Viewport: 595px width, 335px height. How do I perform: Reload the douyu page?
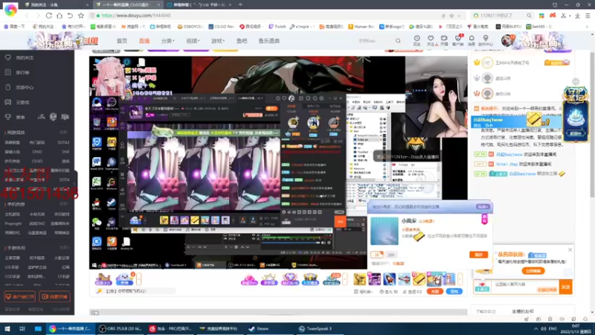[49, 16]
